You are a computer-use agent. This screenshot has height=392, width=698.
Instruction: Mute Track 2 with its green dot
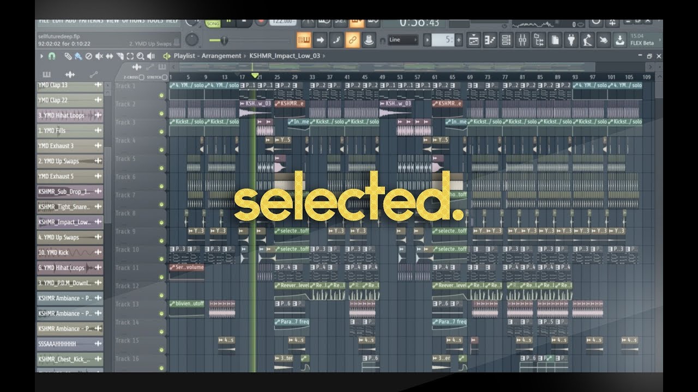pyautogui.click(x=161, y=113)
